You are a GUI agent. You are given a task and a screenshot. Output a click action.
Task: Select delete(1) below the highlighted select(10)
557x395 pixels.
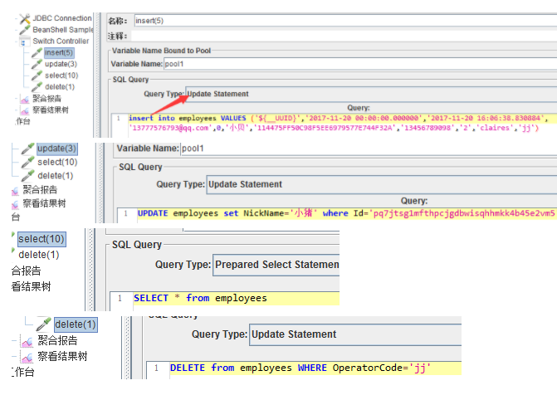point(39,255)
